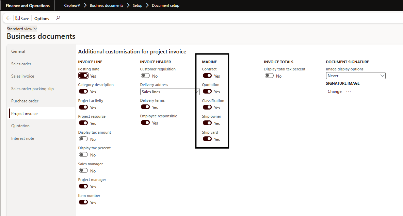Select the Sales invoice tab
This screenshot has height=216, width=403.
click(23, 76)
